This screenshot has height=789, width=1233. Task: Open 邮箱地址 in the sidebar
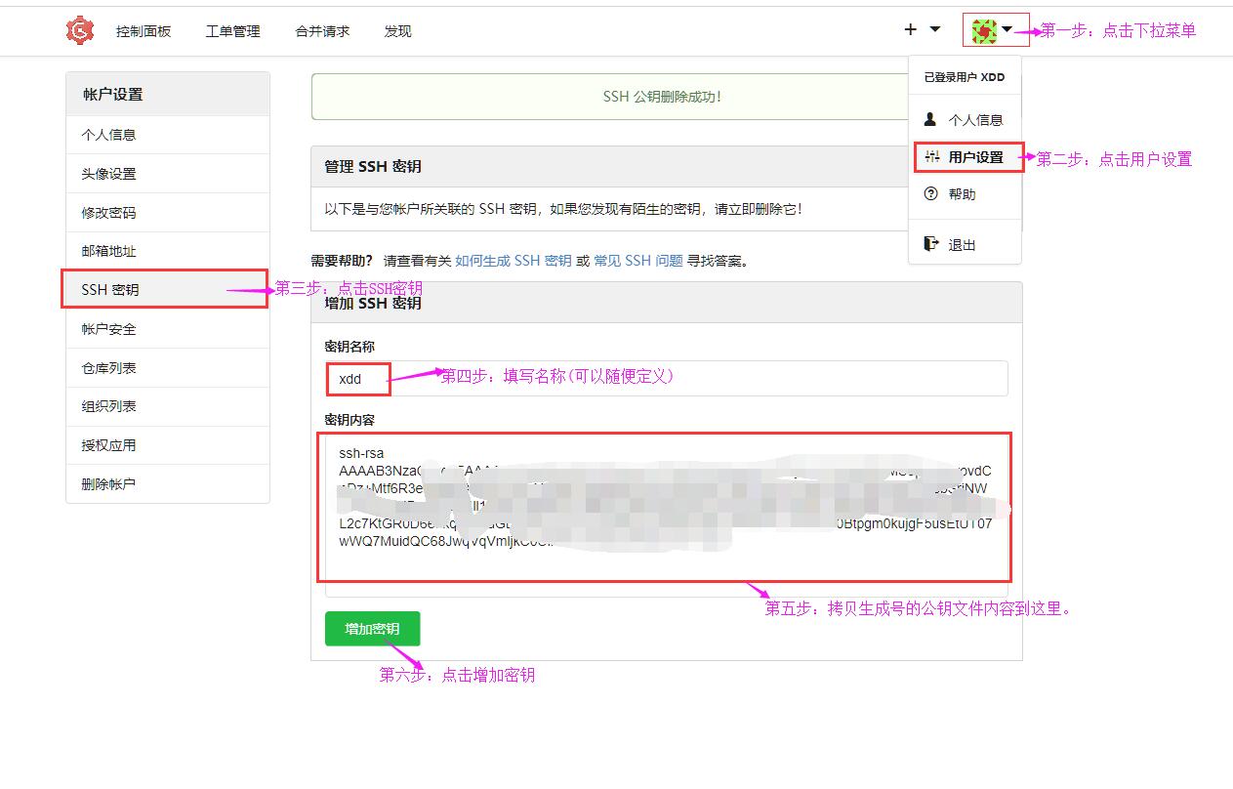(168, 251)
